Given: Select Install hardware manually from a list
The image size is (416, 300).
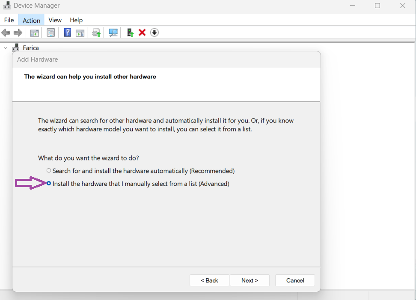Looking at the screenshot, I should tap(49, 184).
